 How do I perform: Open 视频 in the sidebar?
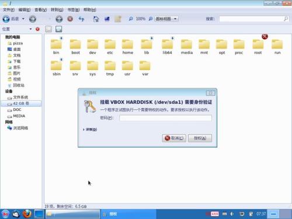[14, 79]
